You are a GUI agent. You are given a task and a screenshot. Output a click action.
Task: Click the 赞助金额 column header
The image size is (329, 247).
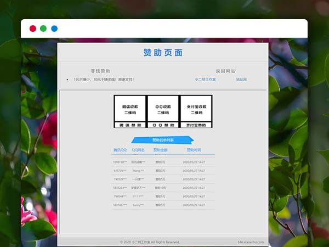click(160, 150)
